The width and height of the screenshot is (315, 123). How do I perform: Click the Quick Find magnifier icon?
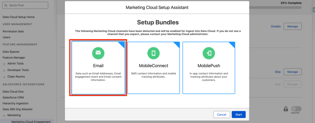pyautogui.click(x=6, y=5)
